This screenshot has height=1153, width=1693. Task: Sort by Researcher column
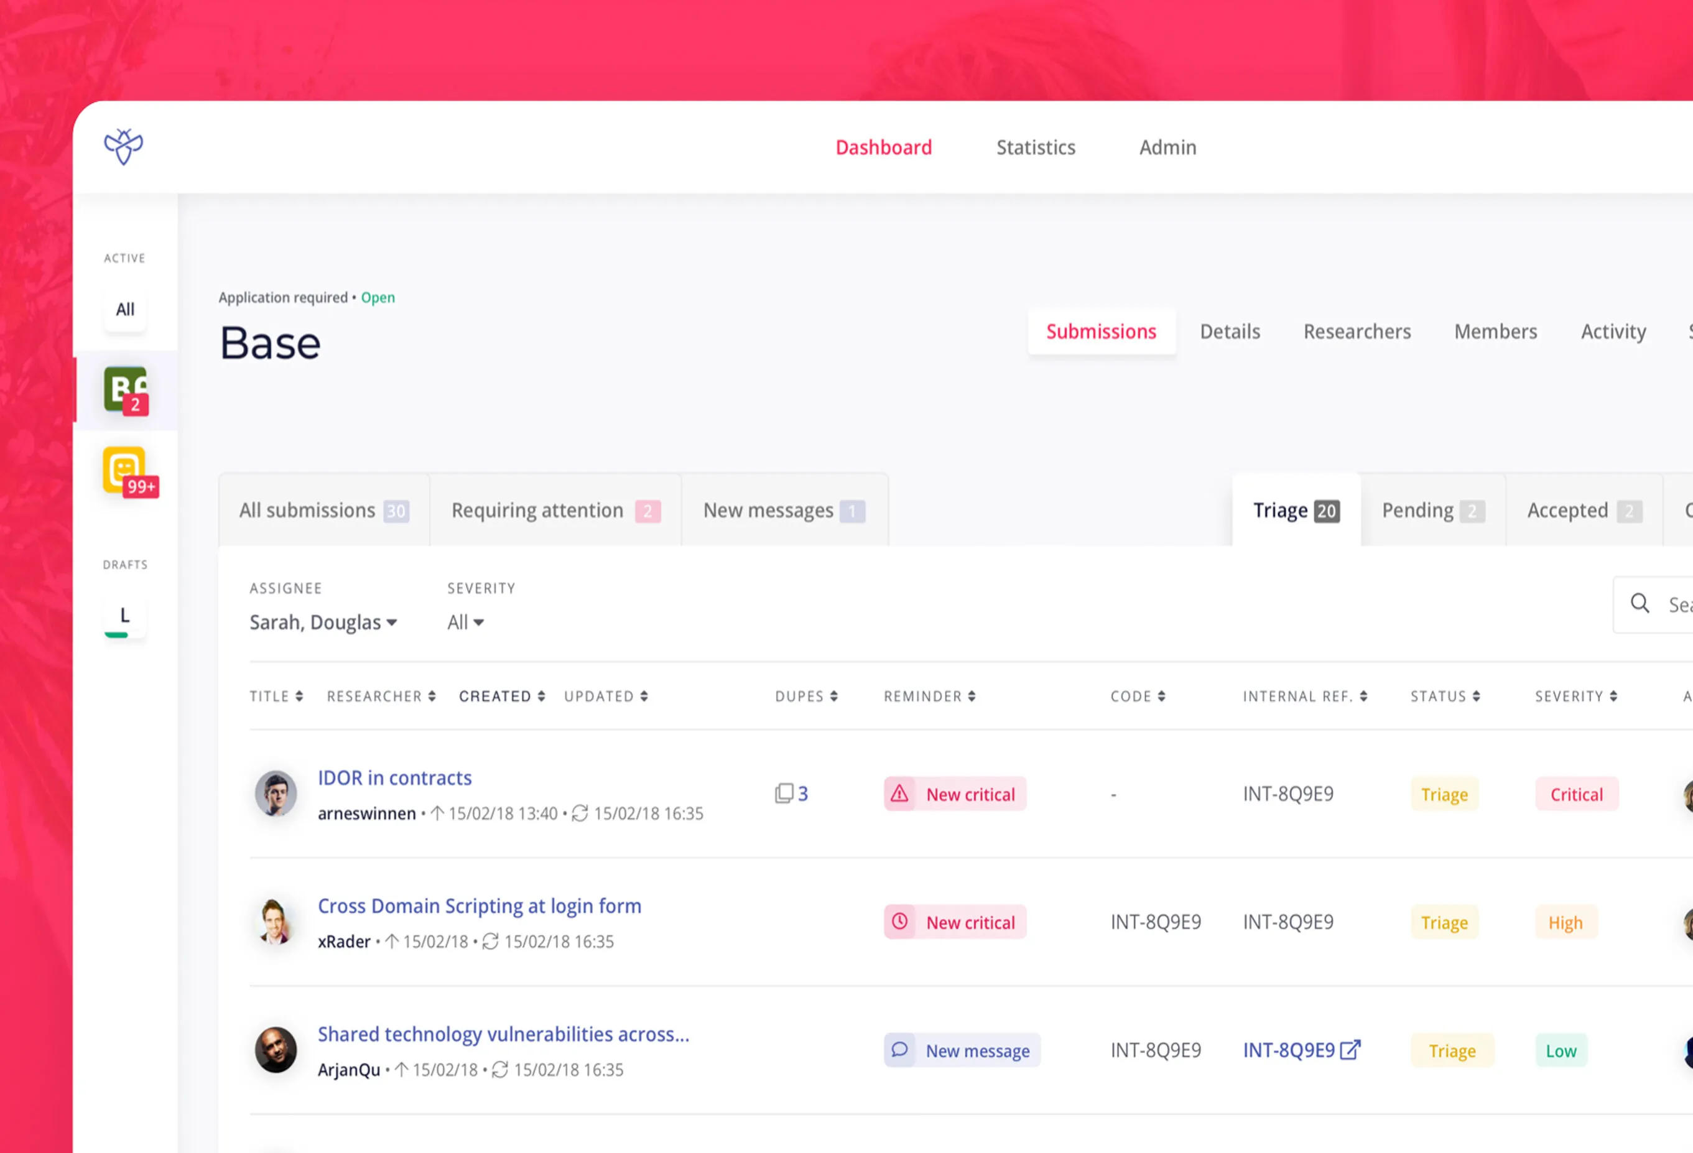381,697
